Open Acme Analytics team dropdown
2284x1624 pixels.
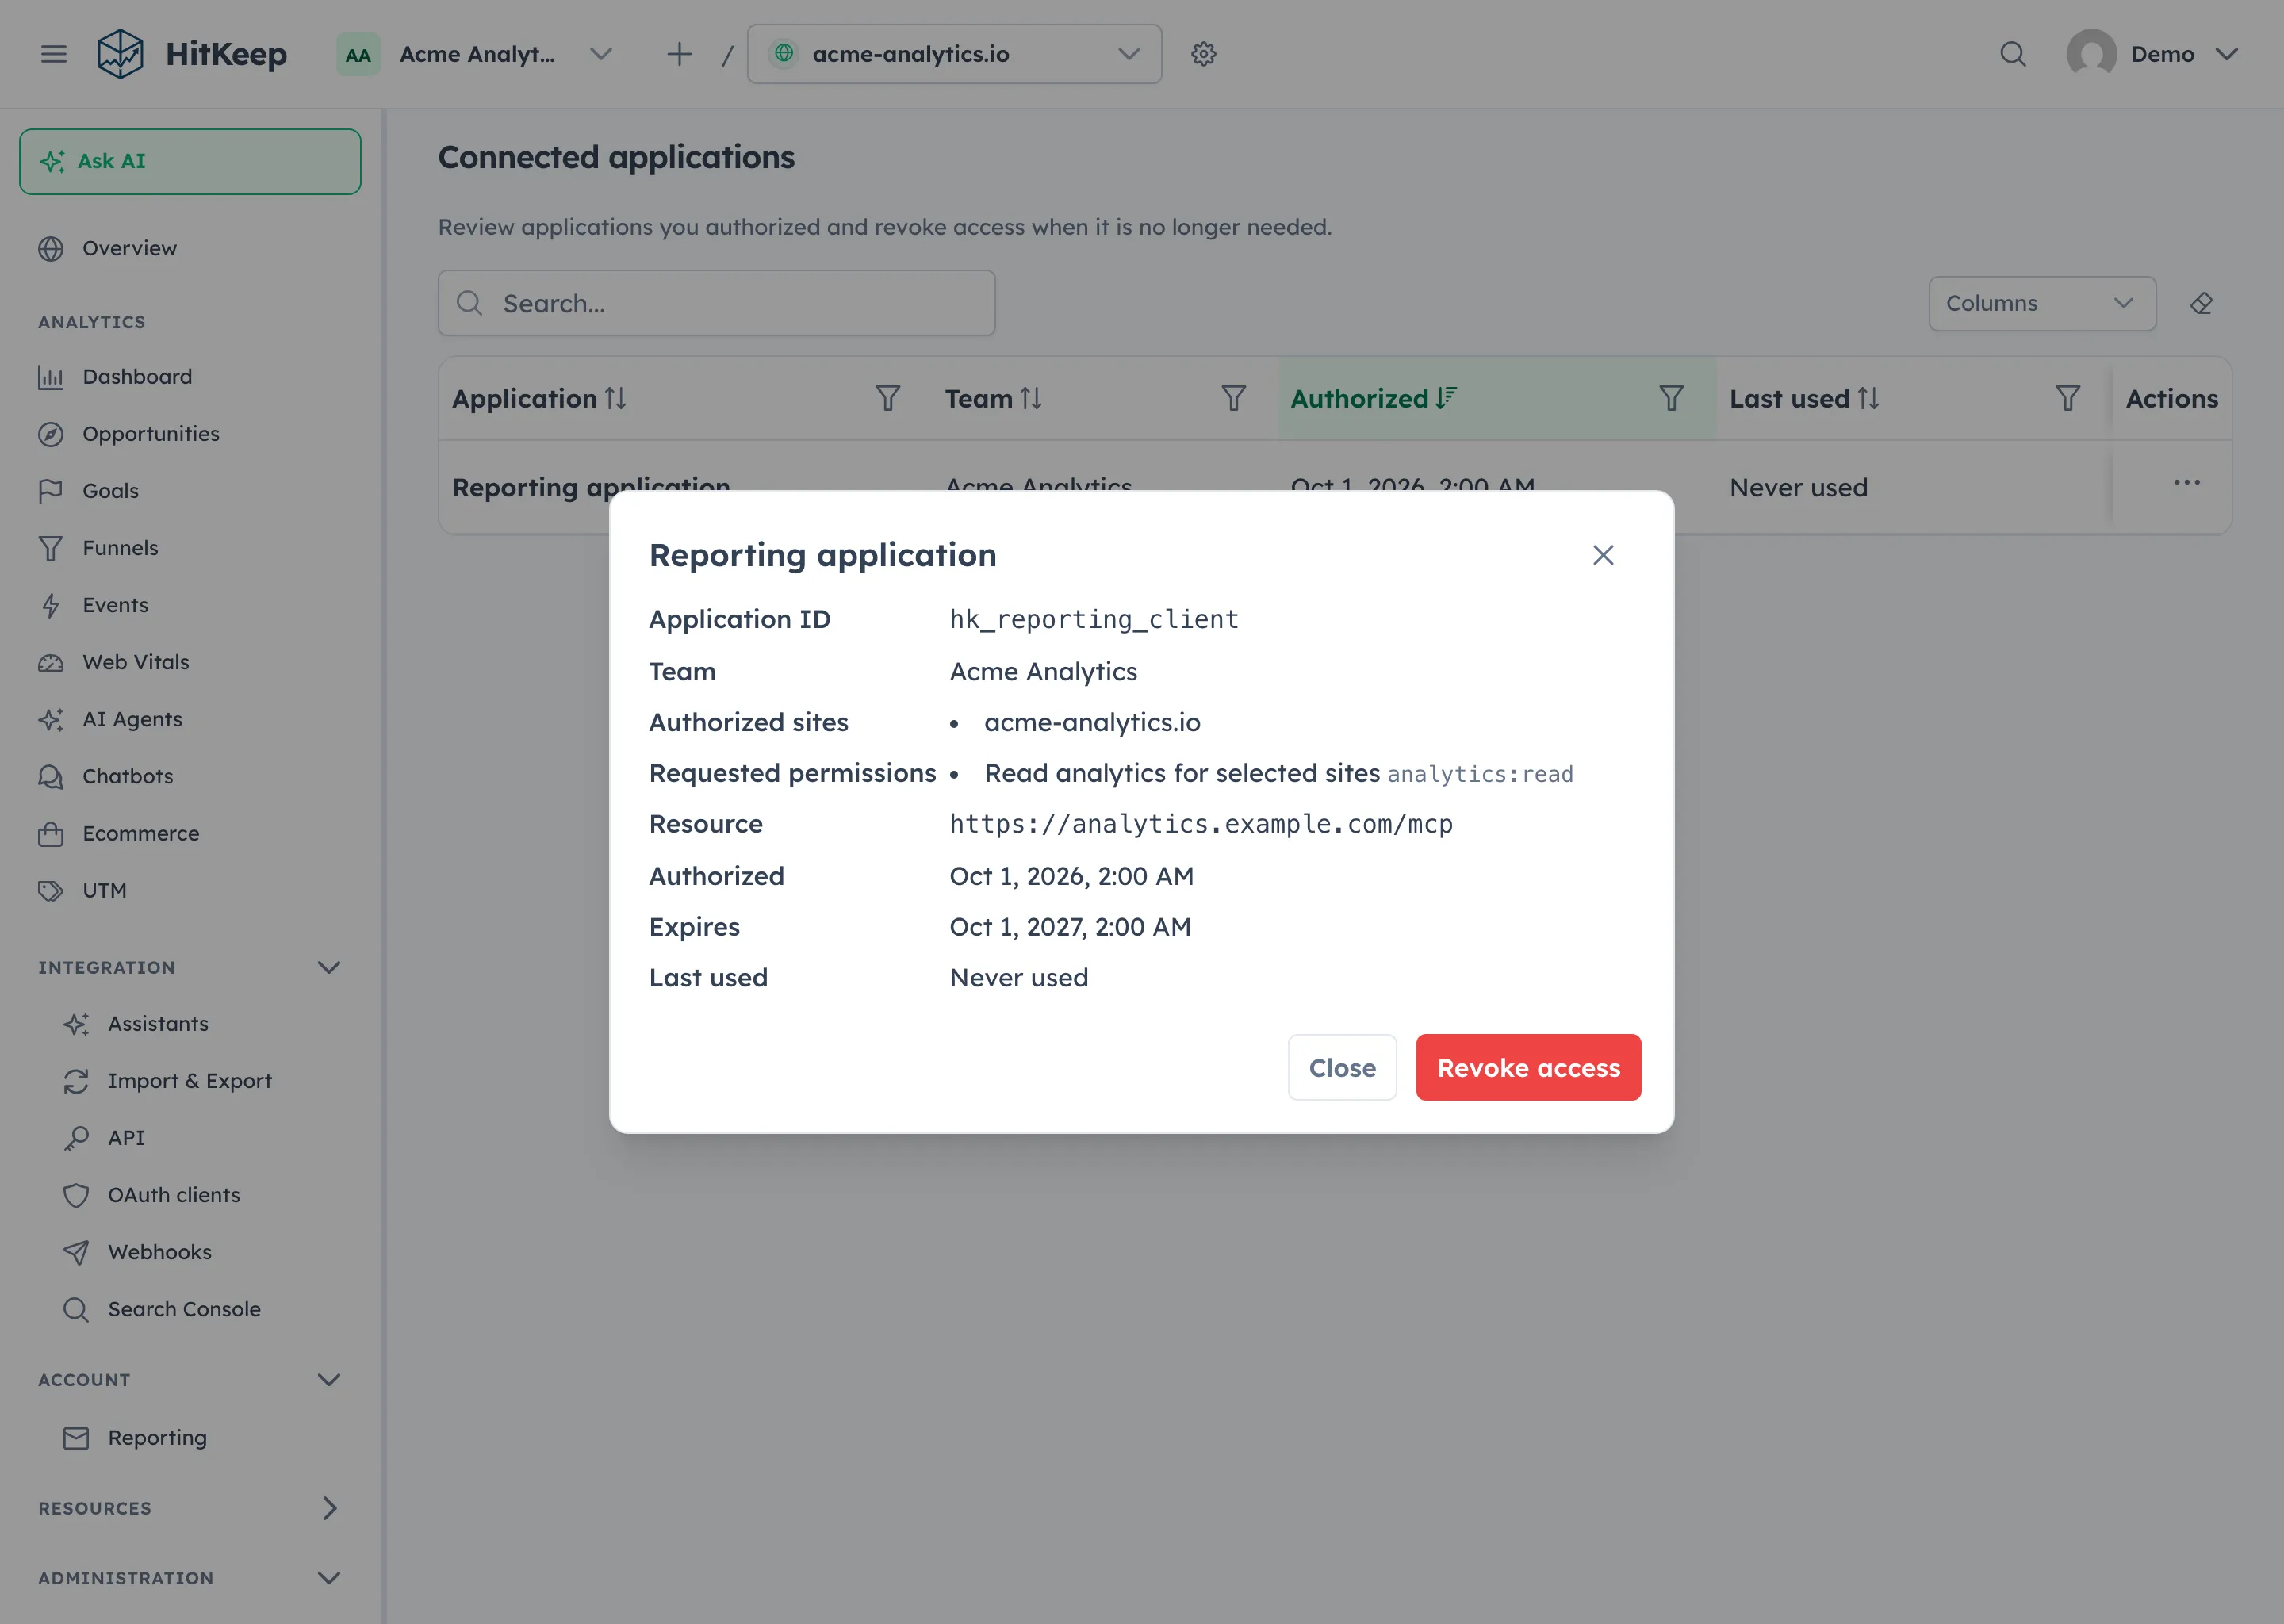[475, 54]
